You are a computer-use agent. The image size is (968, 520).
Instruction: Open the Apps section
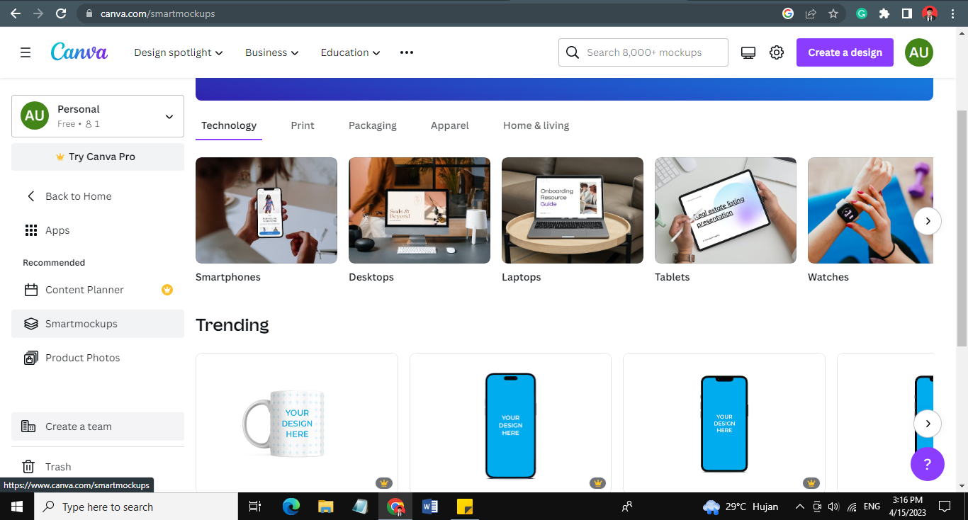click(57, 230)
